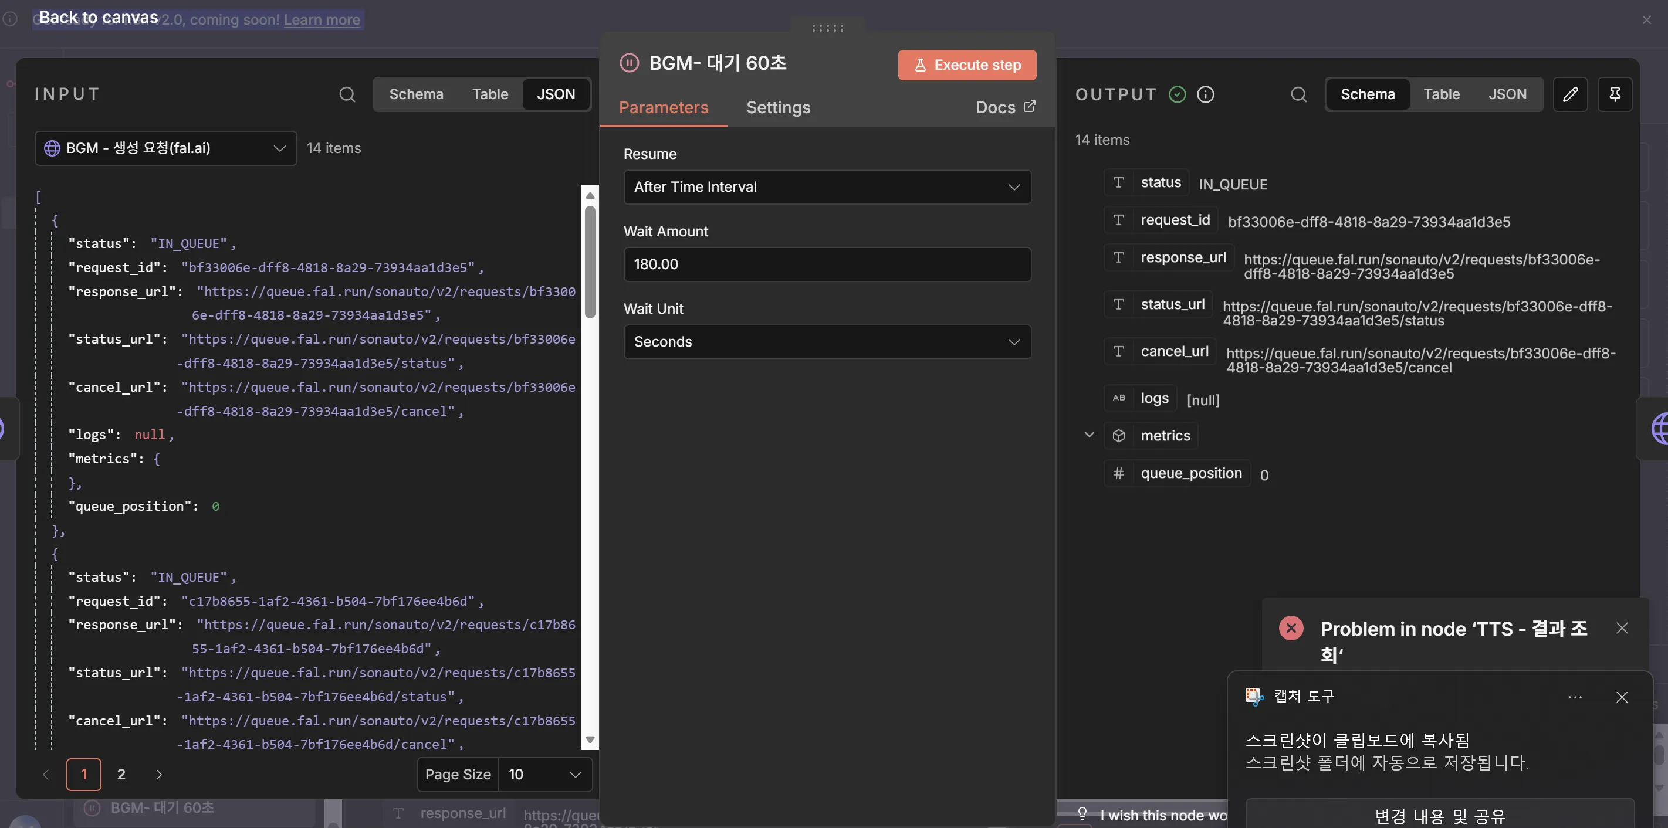
Task: Open the Wait Unit Seconds dropdown
Action: click(x=827, y=342)
